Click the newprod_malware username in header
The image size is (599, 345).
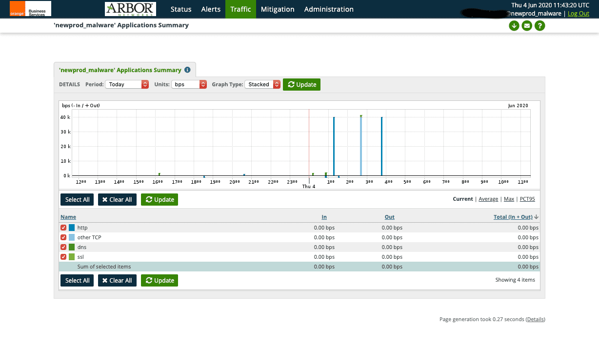536,14
